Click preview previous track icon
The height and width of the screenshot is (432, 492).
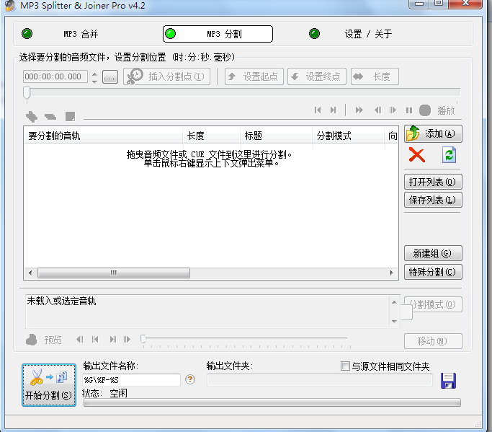(x=95, y=339)
